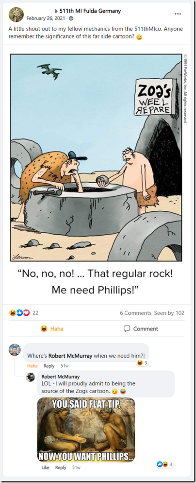Show all 6 Comments
The image size is (196, 483).
click(x=136, y=313)
